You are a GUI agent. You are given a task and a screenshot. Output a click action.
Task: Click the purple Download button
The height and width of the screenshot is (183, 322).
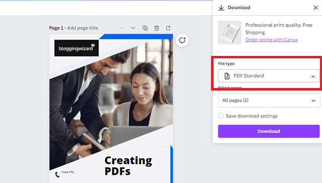click(x=268, y=131)
